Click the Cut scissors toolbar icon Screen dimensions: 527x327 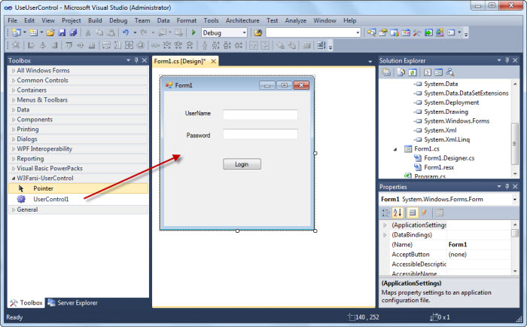point(89,33)
